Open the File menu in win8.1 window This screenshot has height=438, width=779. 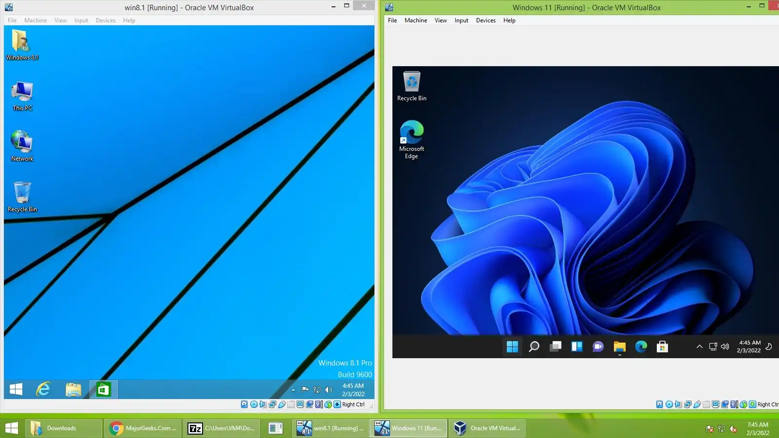[x=12, y=20]
